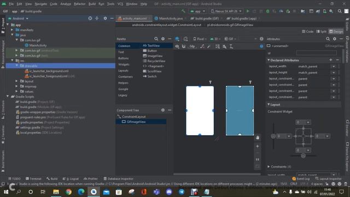Click the Make Project hammer icon

(x=183, y=11)
